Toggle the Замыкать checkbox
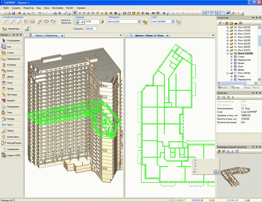 59,23
